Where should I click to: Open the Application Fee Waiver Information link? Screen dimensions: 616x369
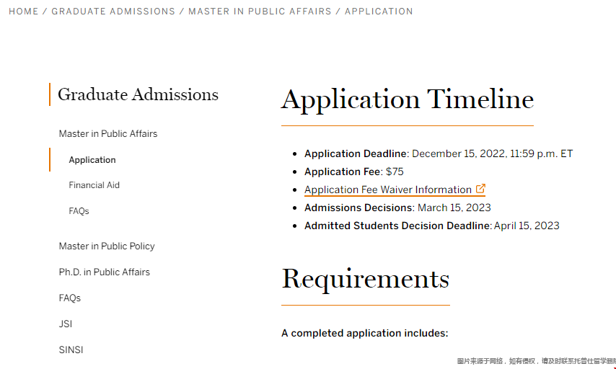pos(388,190)
